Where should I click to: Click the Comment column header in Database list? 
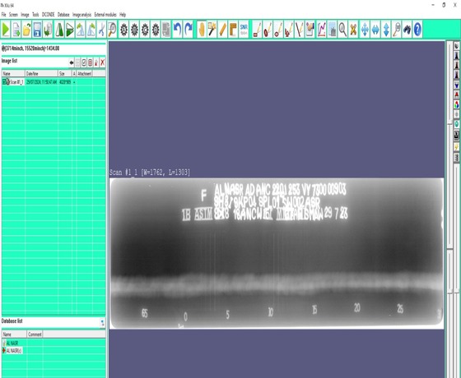(x=35, y=334)
